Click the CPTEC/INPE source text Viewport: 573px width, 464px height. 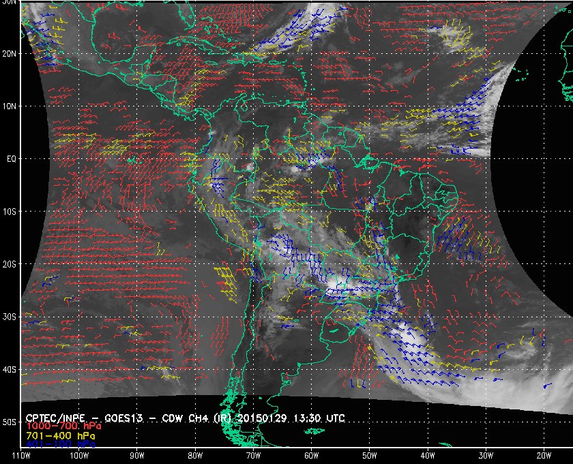coord(55,418)
